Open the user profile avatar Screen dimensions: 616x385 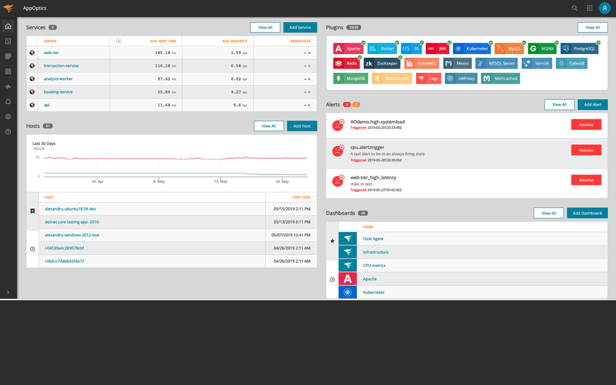coord(604,8)
